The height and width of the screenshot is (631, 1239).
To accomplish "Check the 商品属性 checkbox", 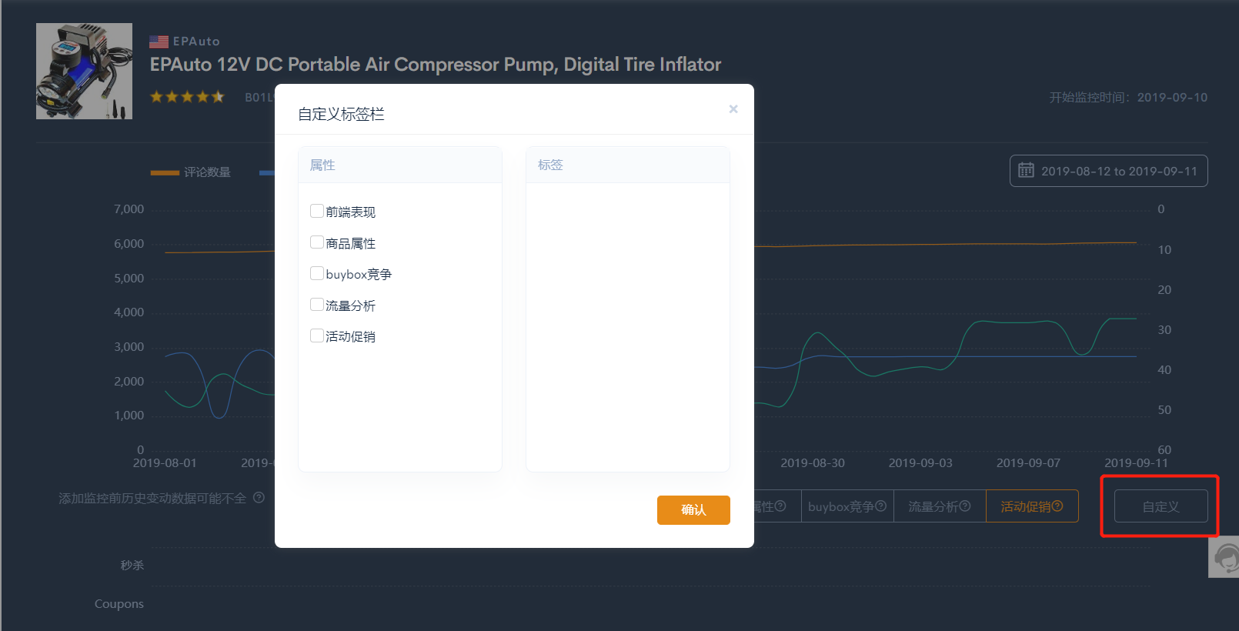I will [317, 242].
